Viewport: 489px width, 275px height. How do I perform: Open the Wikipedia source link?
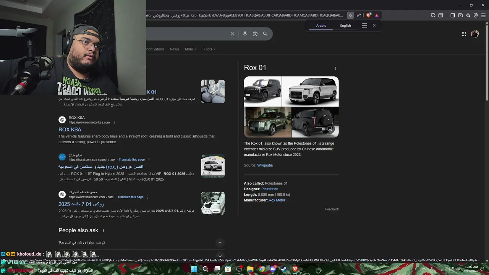[265, 165]
